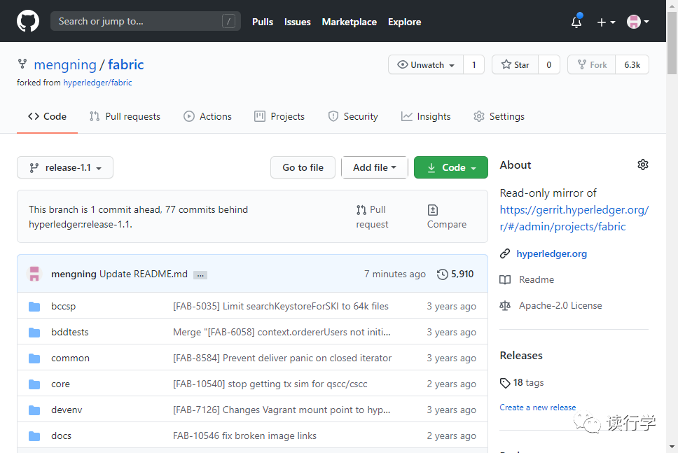Open the hyperledger.org website link

coord(551,253)
